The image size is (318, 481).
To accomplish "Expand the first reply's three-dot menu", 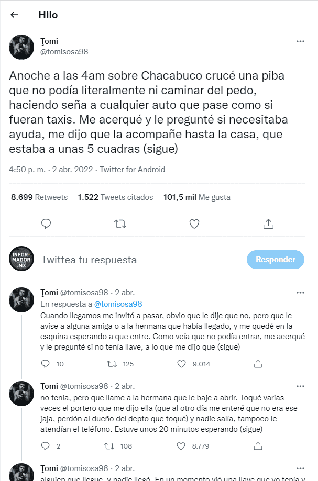I will [x=300, y=292].
